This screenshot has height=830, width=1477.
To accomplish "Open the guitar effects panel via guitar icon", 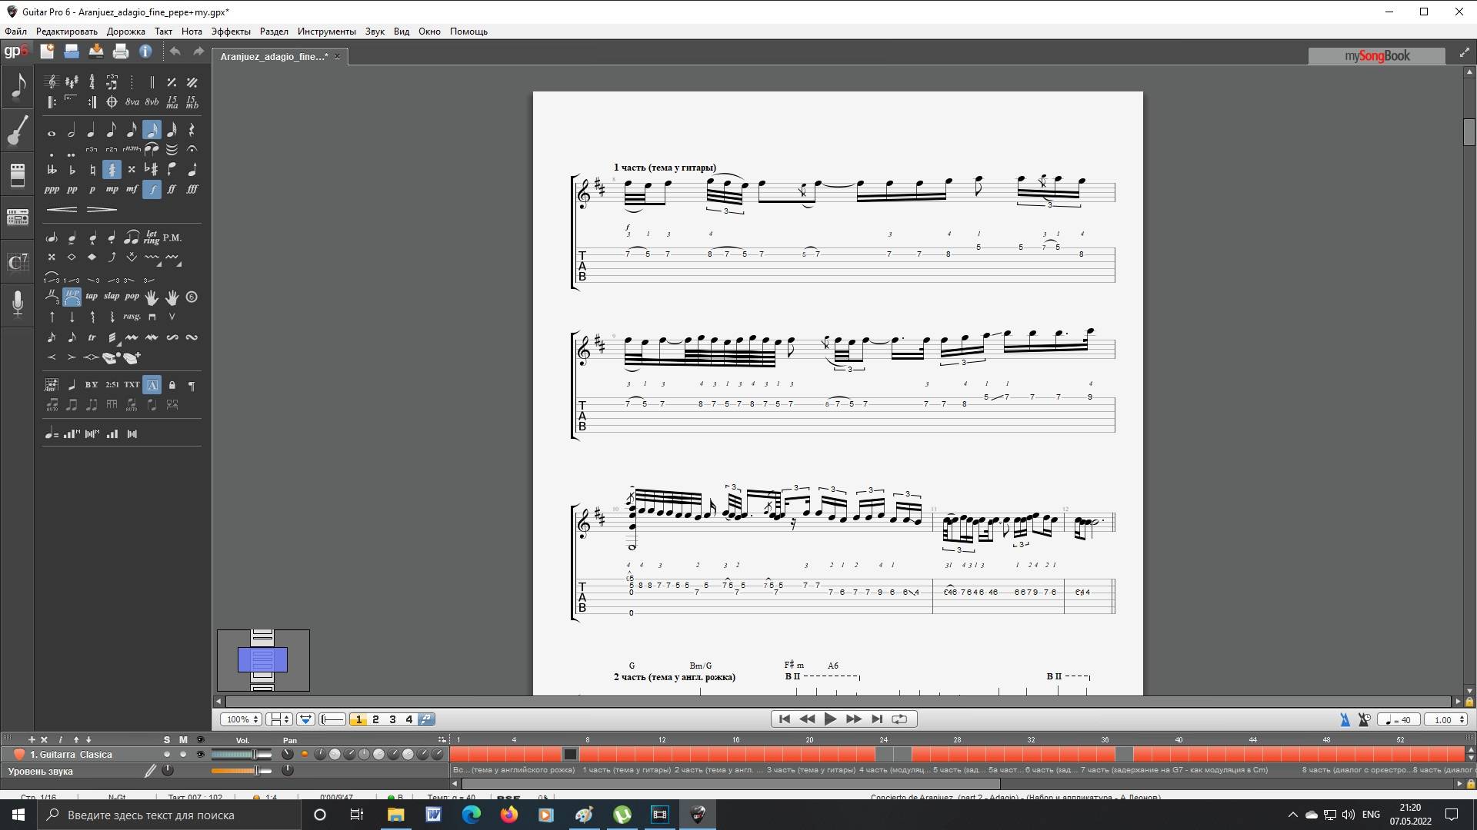I will tap(17, 131).
